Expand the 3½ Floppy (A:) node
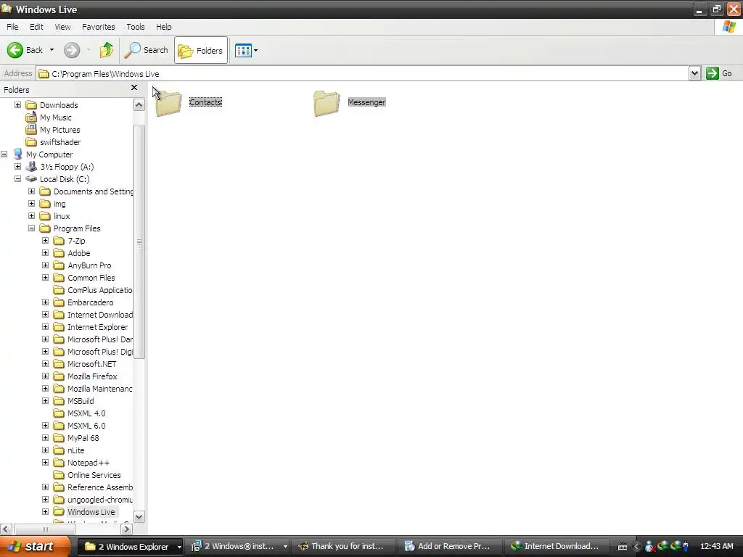Screen dimensions: 743x557 pyautogui.click(x=17, y=166)
